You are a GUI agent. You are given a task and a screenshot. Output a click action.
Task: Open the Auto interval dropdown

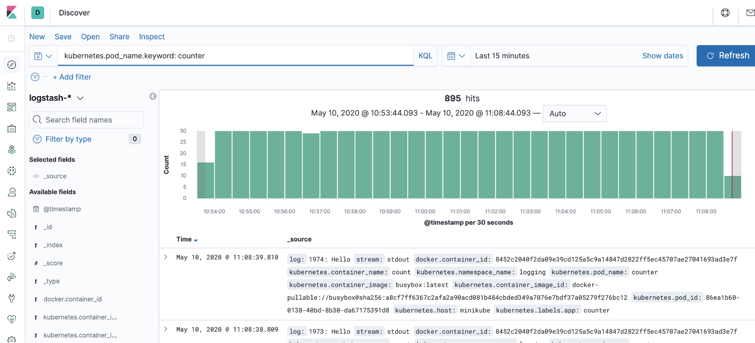[x=574, y=114]
